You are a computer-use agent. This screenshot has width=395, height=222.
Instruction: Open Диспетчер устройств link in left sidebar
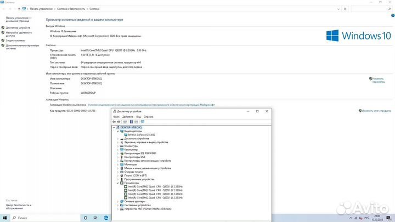[x=18, y=27]
